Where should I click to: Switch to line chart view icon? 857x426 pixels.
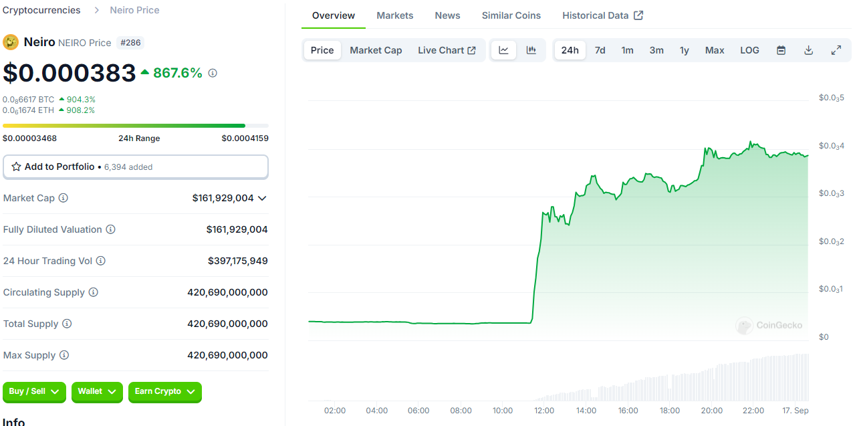point(504,50)
